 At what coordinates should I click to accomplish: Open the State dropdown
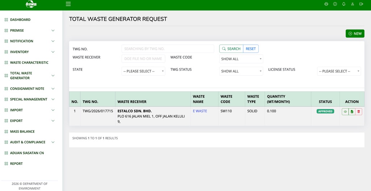pos(143,71)
